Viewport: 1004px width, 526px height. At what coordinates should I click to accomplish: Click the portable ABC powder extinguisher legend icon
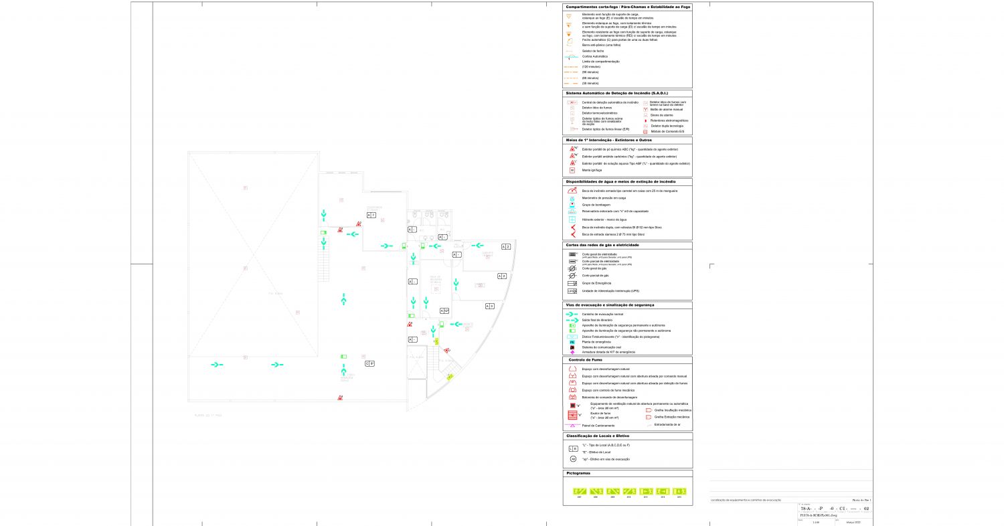click(x=573, y=149)
